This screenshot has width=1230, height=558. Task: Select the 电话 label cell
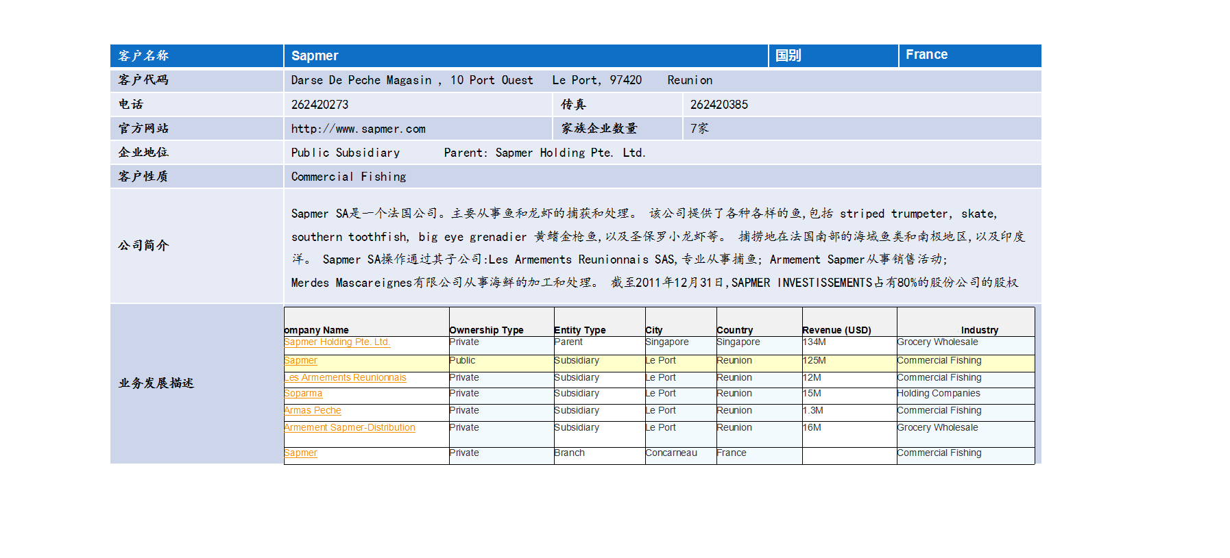pyautogui.click(x=197, y=105)
